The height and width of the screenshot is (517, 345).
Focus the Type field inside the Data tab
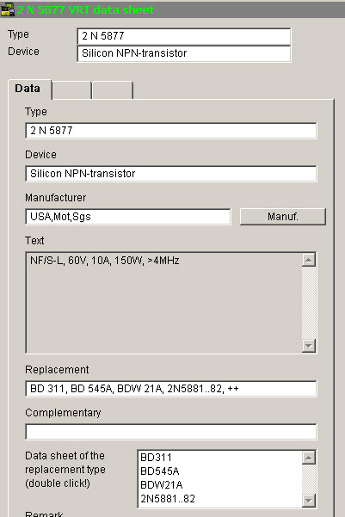tap(171, 131)
